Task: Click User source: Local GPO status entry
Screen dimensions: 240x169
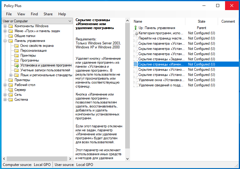Action: tap(74, 165)
